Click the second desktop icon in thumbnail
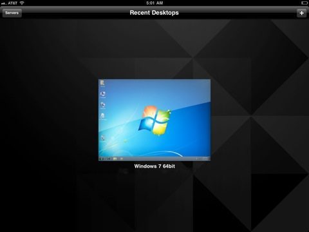Screen dimensions: 309x232 103,94
